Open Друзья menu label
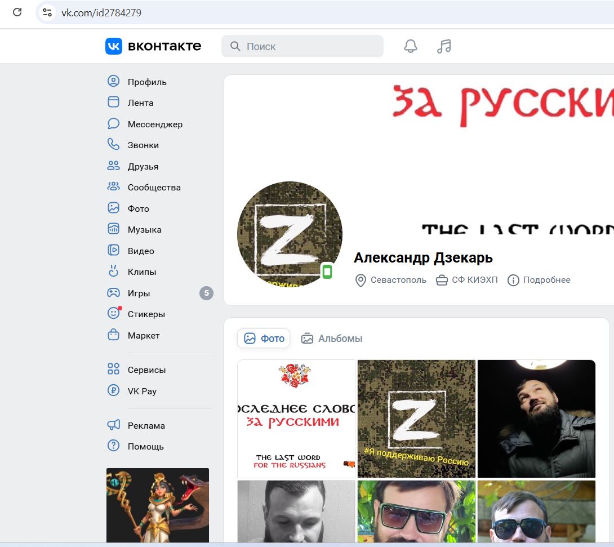 pyautogui.click(x=143, y=166)
